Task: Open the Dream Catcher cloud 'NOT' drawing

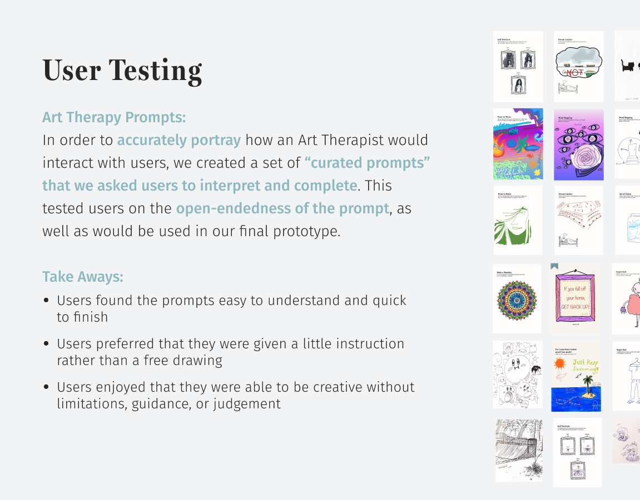Action: 579,67
